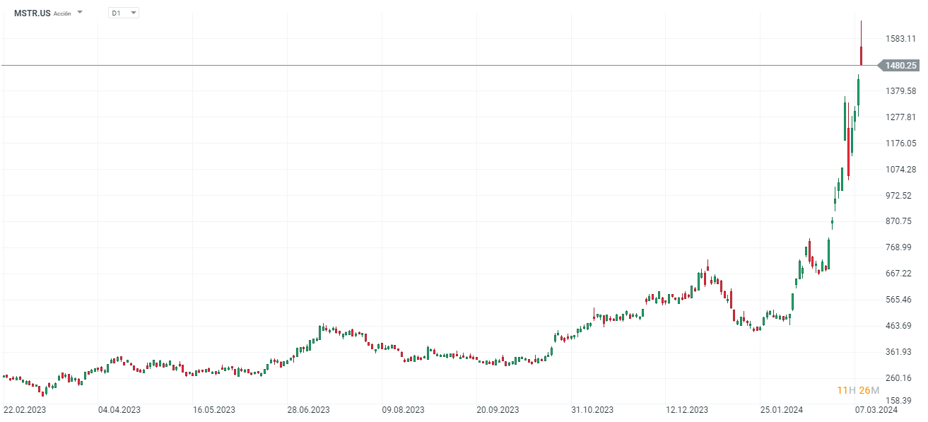The width and height of the screenshot is (928, 422).
Task: Select the 1480.25 current price tag
Action: point(900,66)
